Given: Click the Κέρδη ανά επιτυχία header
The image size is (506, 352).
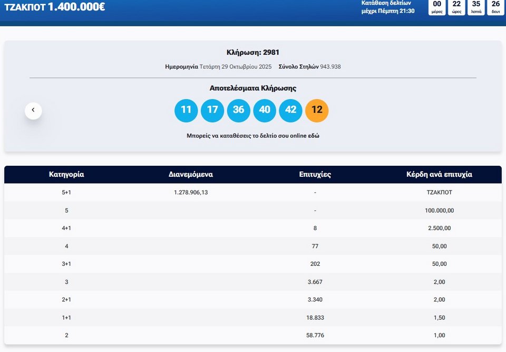Looking at the screenshot, I should [x=439, y=175].
